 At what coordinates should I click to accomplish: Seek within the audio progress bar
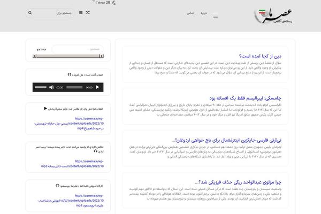[74, 87]
